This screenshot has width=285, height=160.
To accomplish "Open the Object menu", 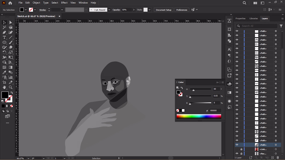I will tap(36, 3).
